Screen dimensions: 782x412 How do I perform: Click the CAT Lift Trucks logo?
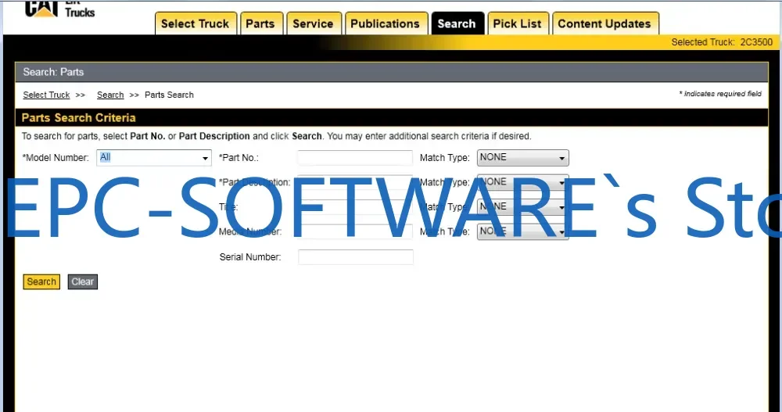60,9
